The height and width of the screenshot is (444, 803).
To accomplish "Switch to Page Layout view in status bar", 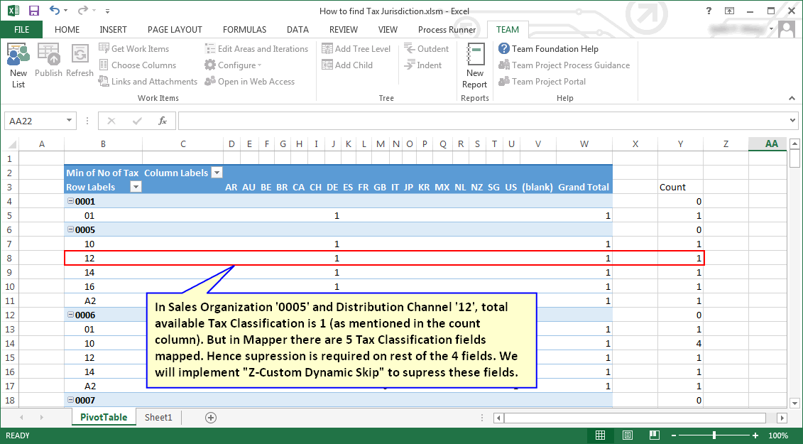I will point(628,435).
